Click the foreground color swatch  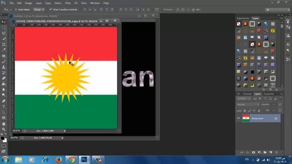(2, 138)
